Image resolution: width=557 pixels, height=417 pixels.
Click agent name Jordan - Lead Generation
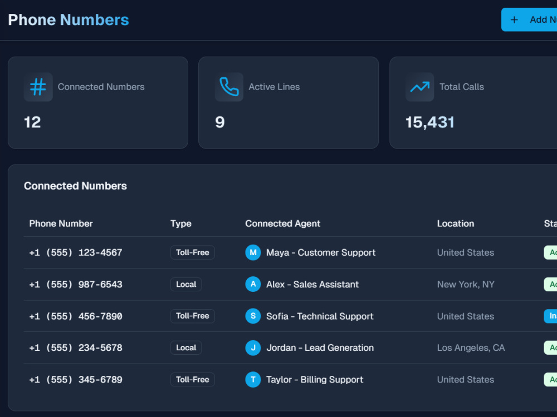pyautogui.click(x=320, y=348)
